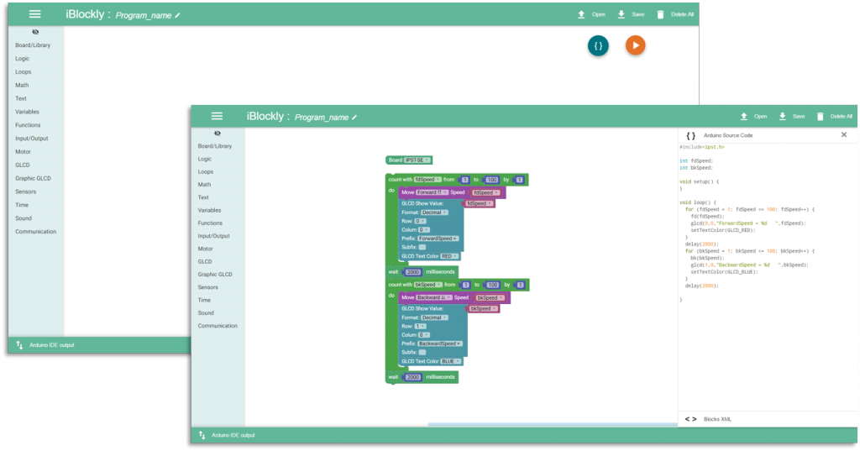Click angle brackets icon beside Blocks XML
860x451 pixels.
(x=691, y=419)
